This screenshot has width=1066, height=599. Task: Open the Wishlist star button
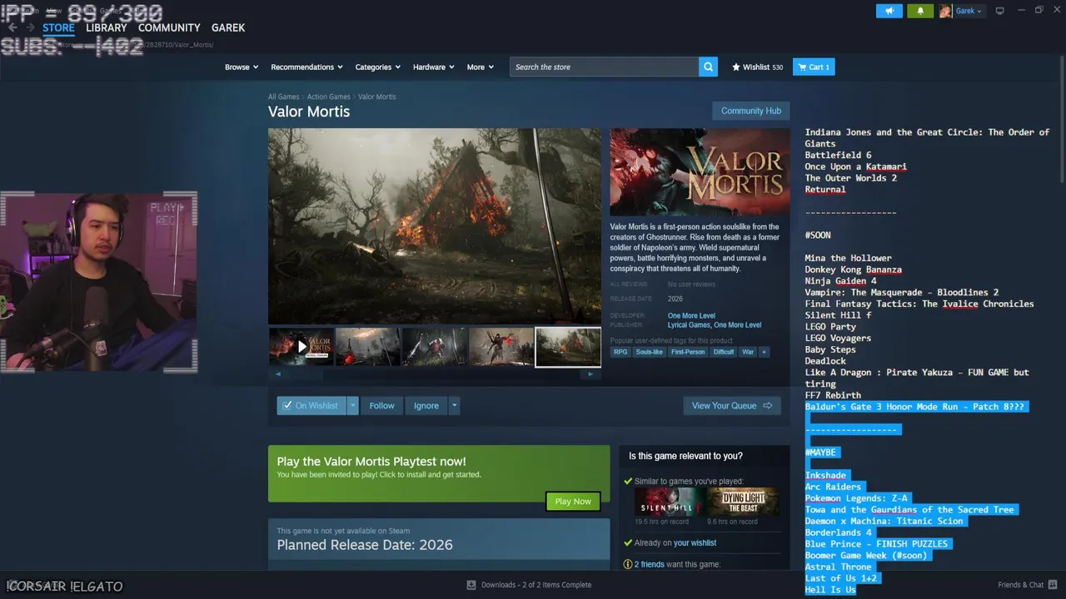(x=757, y=67)
